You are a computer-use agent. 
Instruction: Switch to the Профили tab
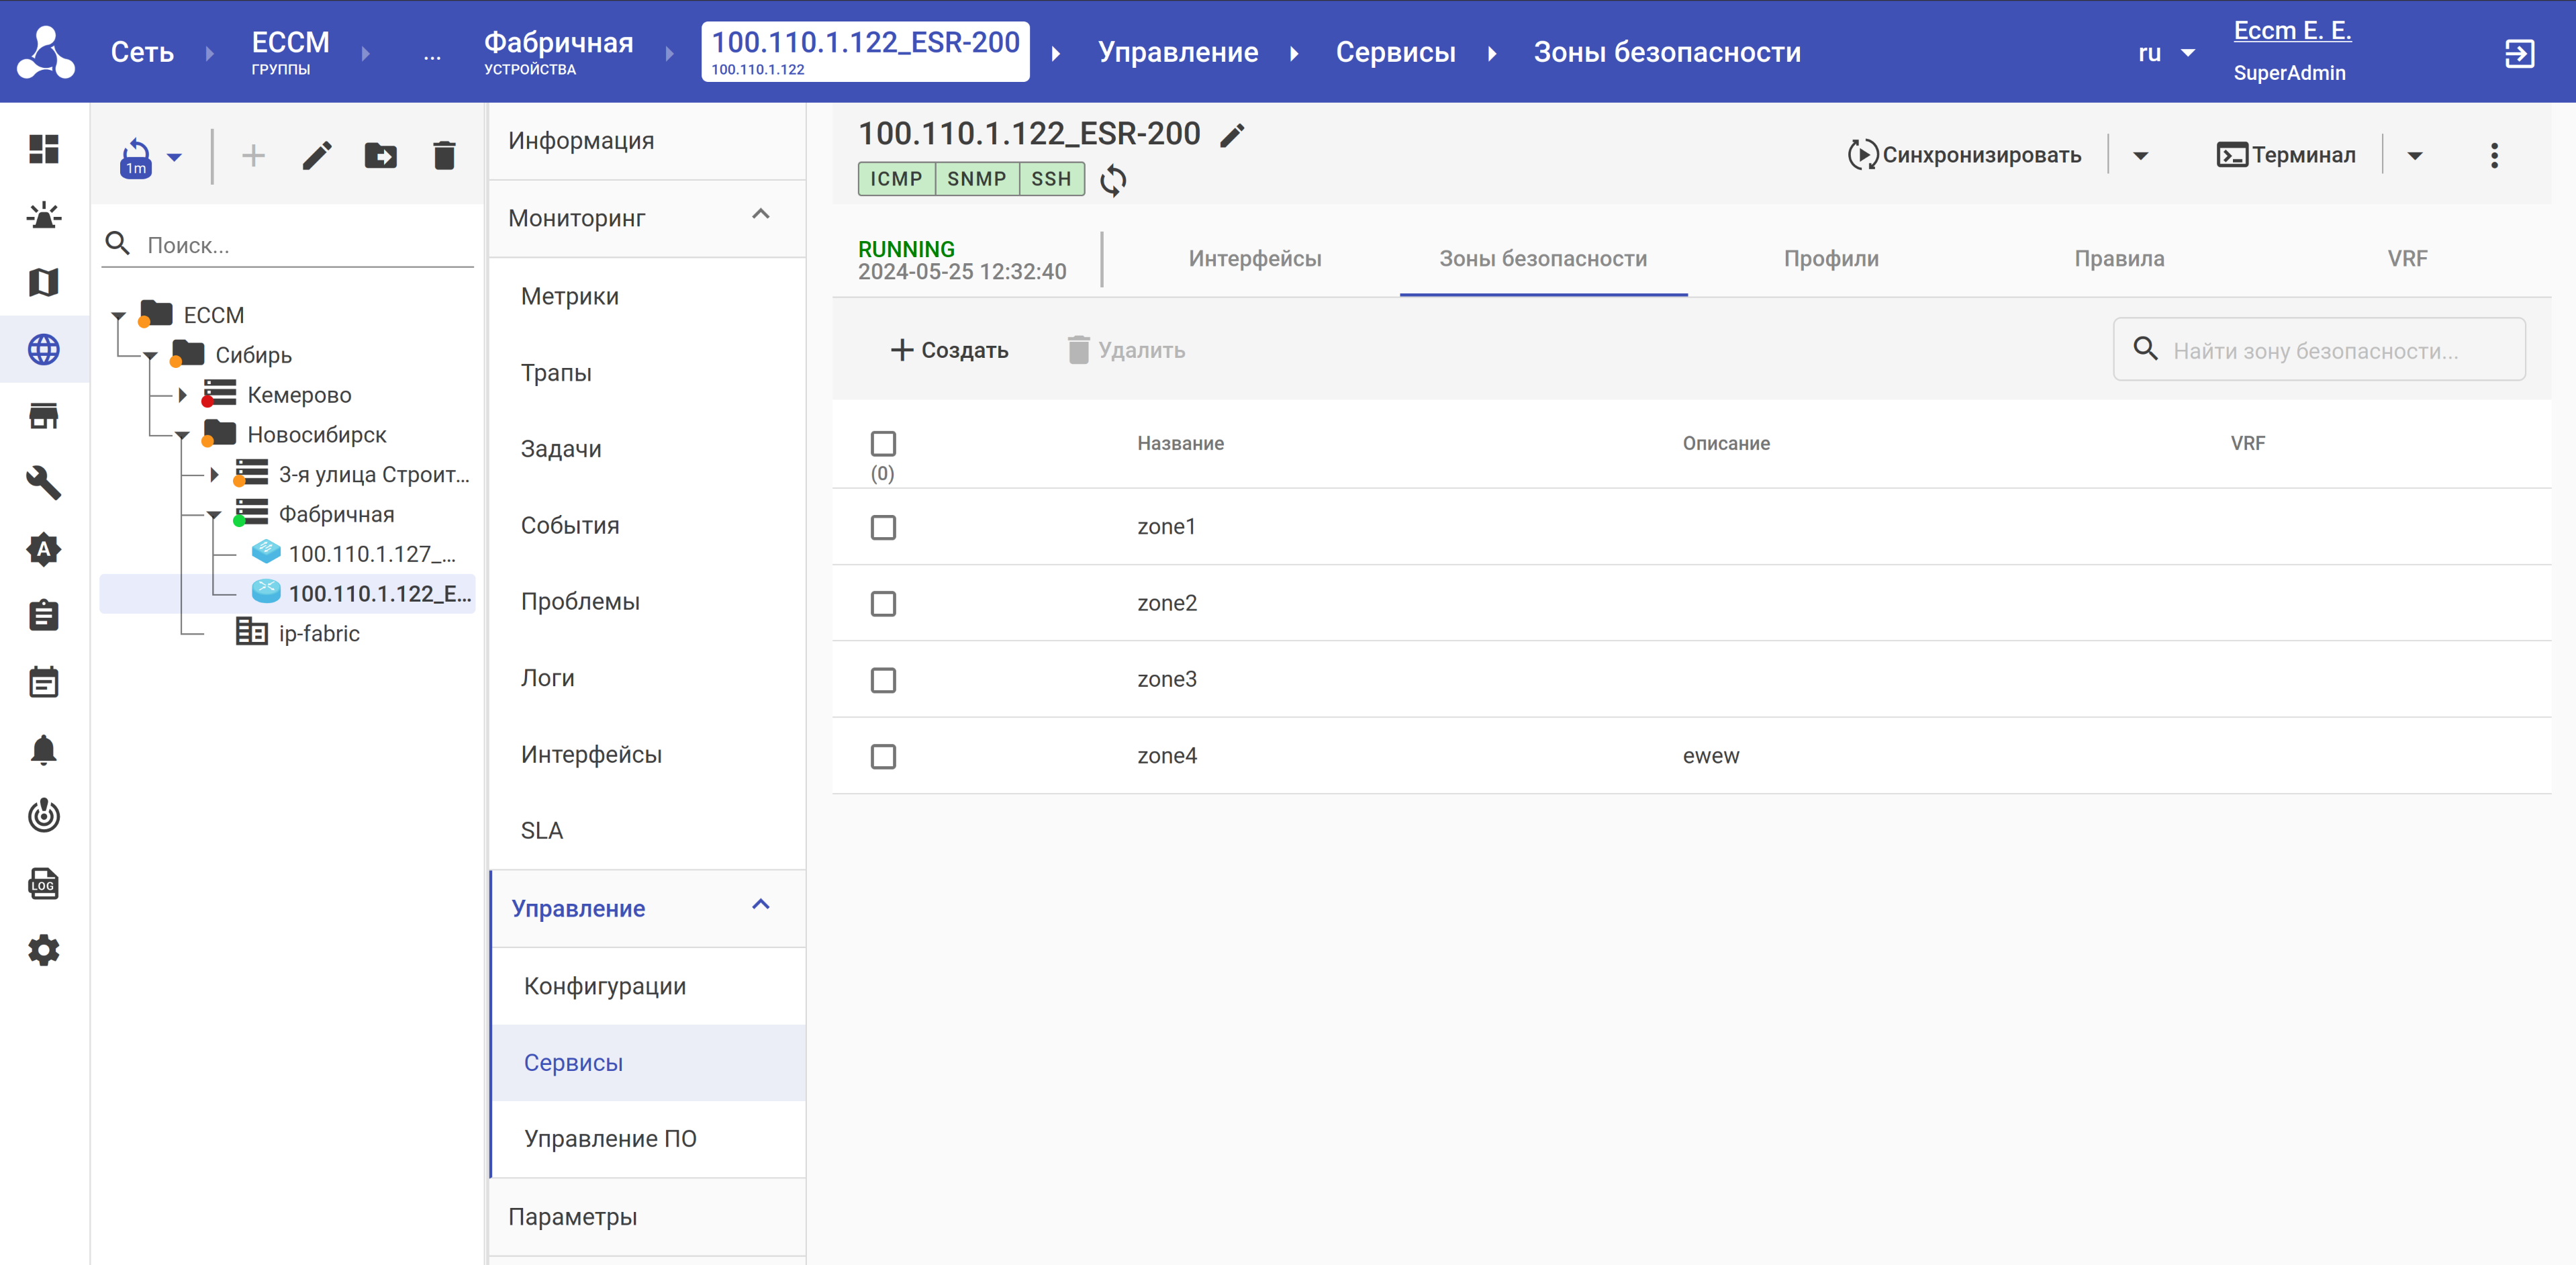[1830, 259]
